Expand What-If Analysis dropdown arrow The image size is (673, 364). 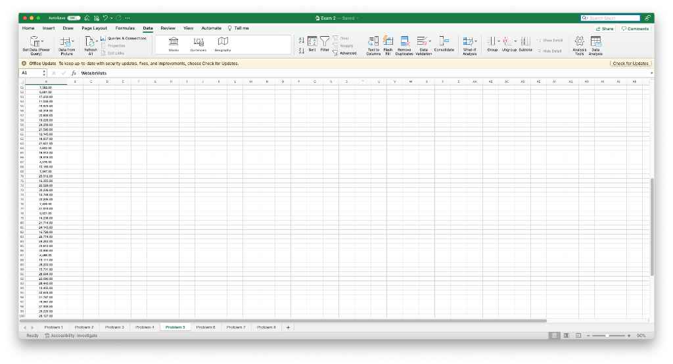[476, 41]
